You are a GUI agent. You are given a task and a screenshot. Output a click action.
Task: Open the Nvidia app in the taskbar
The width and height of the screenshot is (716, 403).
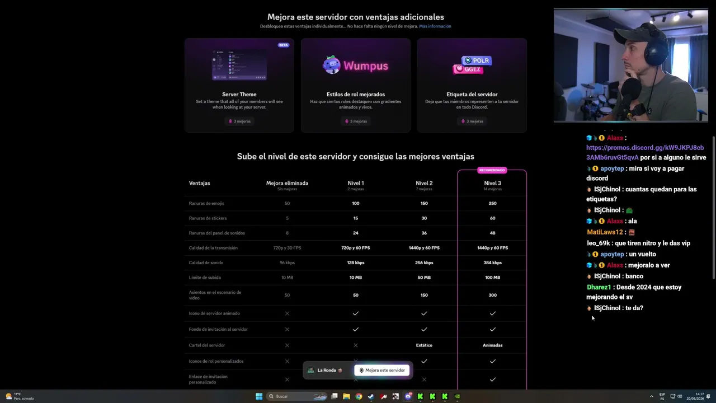point(457,396)
